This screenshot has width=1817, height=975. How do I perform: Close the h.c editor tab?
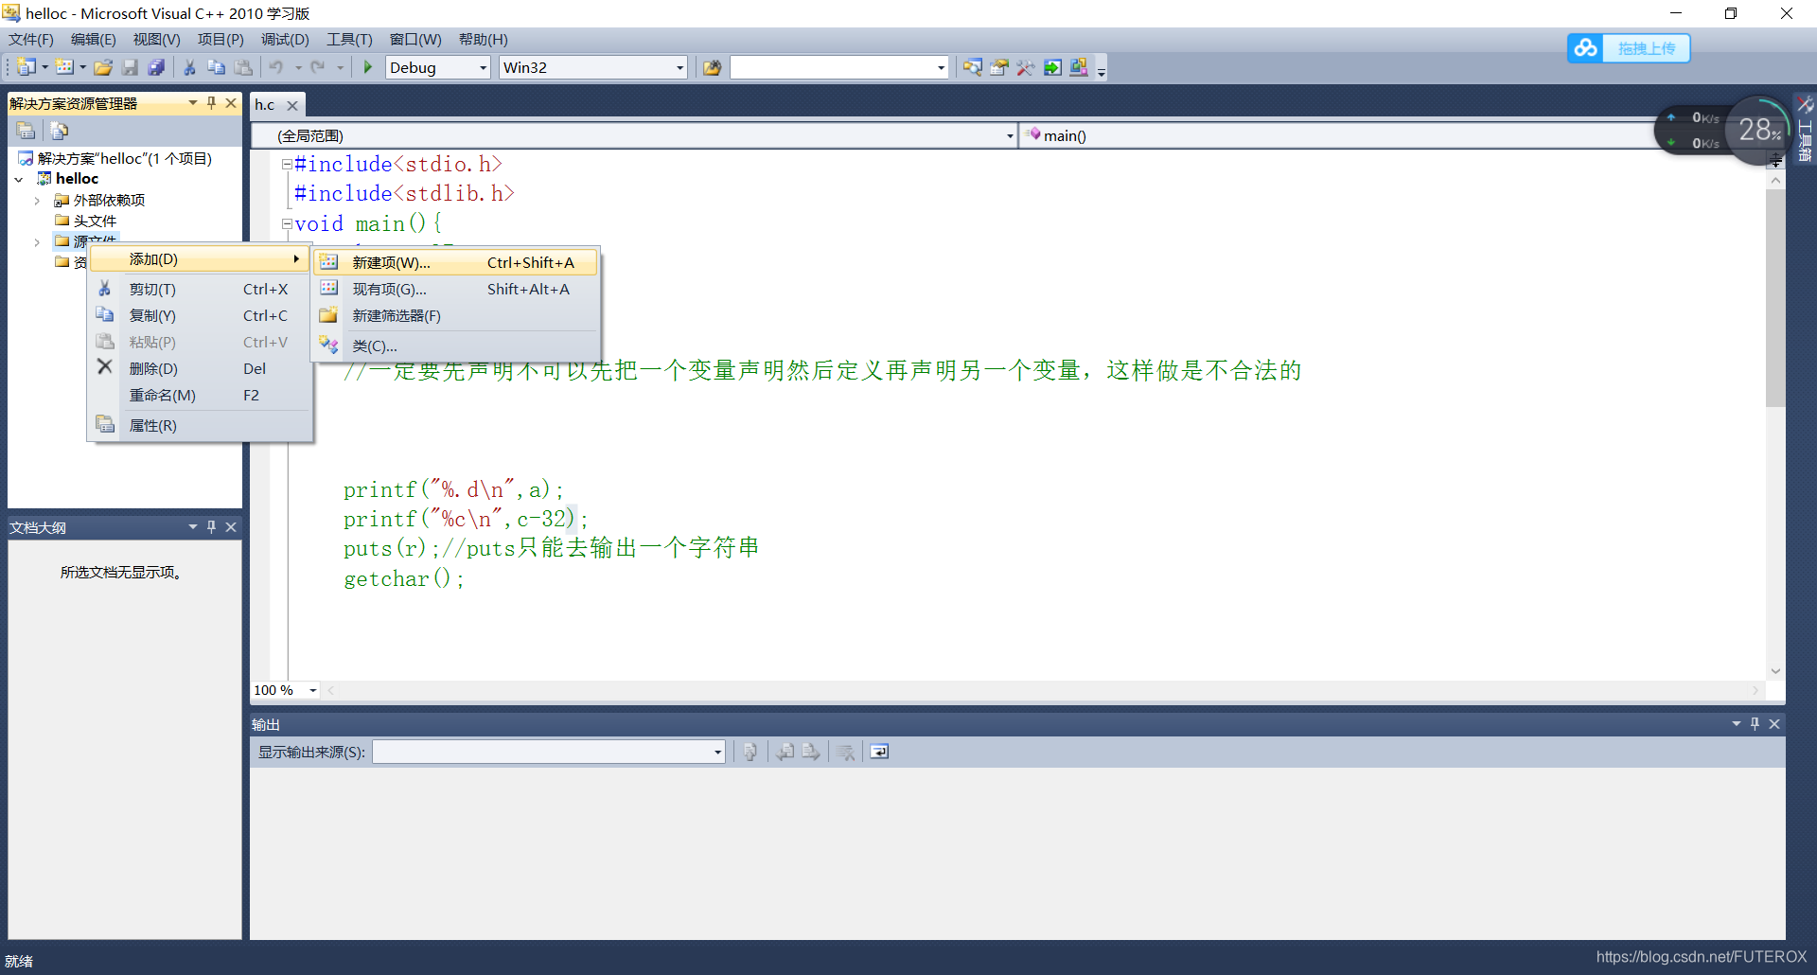point(292,106)
